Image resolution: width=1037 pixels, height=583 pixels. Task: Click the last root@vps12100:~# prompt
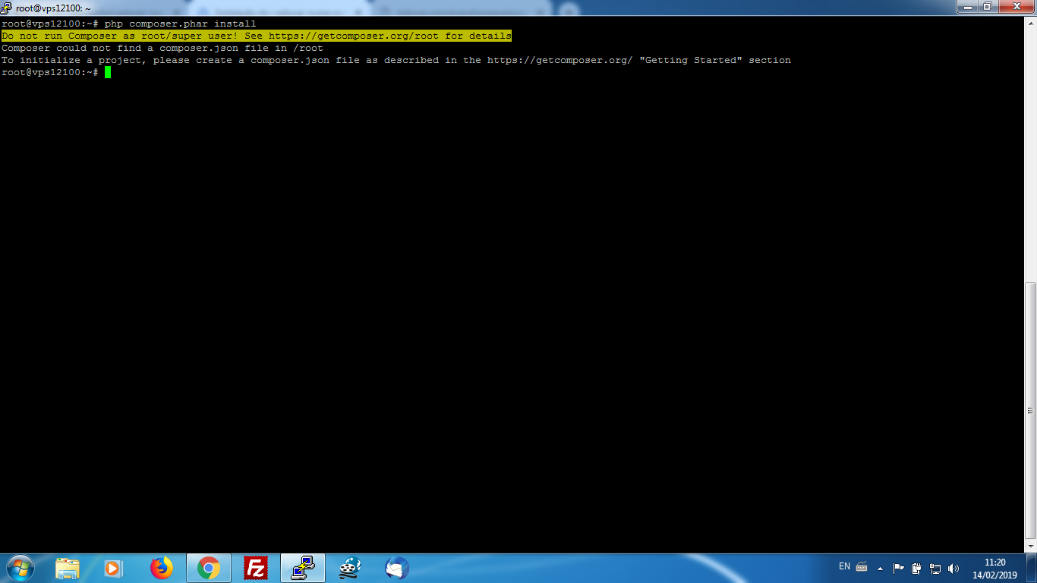(x=50, y=72)
